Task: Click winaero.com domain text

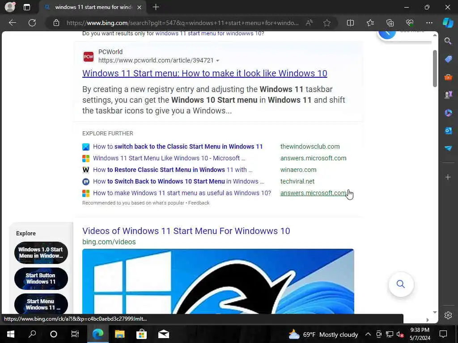Action: 298,170
